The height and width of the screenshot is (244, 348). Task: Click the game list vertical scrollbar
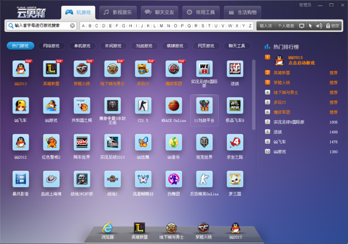(x=254, y=95)
